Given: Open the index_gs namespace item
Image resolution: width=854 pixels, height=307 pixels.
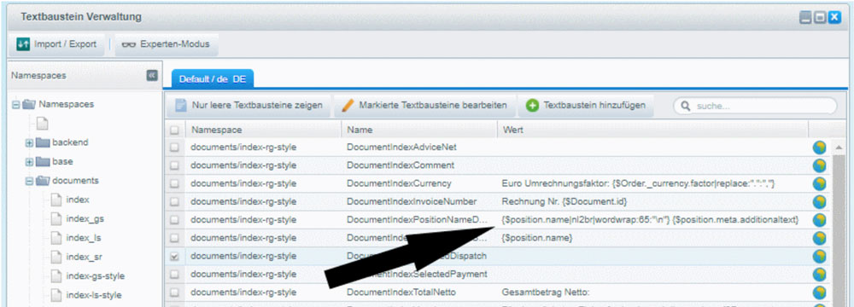Looking at the screenshot, I should [x=78, y=219].
